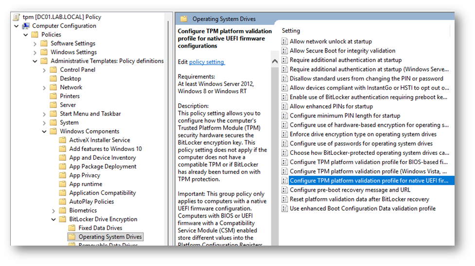Select the App Privacy tree item
Image resolution: width=475 pixels, height=266 pixels.
[85, 175]
